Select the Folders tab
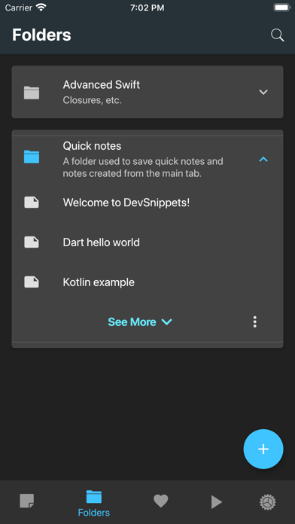This screenshot has width=295, height=524. [93, 504]
